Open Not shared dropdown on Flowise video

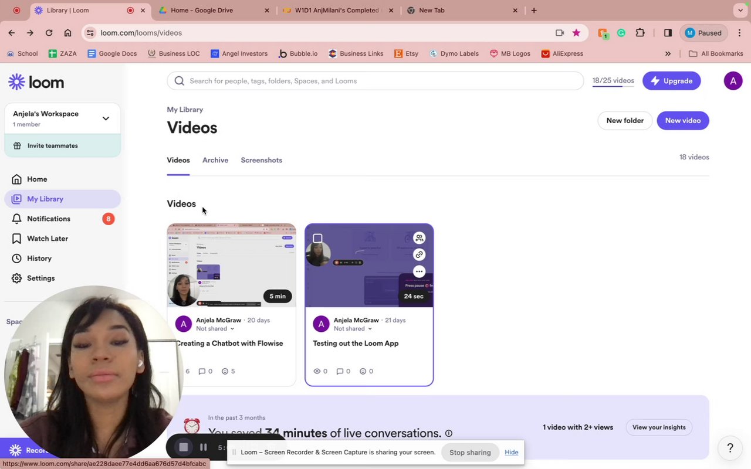tap(215, 328)
